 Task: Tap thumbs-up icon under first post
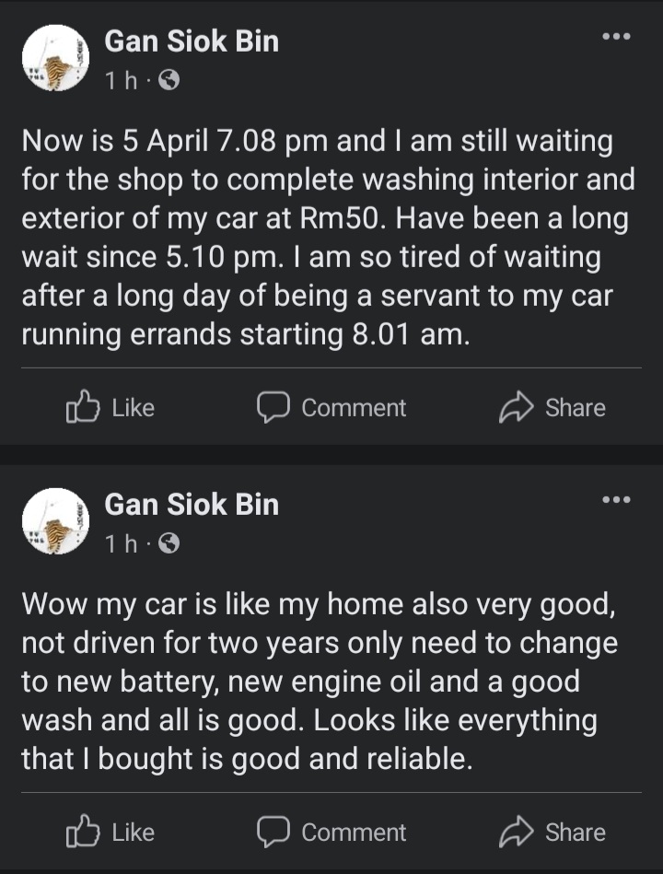83,407
